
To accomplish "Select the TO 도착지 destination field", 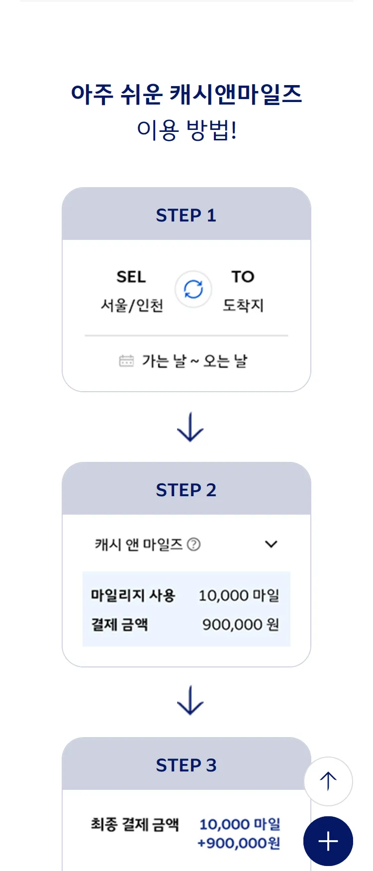I will 243,291.
